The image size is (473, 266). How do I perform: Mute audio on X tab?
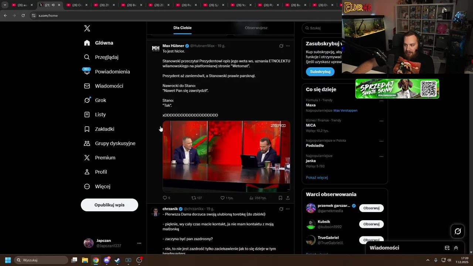pyautogui.click(x=54, y=5)
